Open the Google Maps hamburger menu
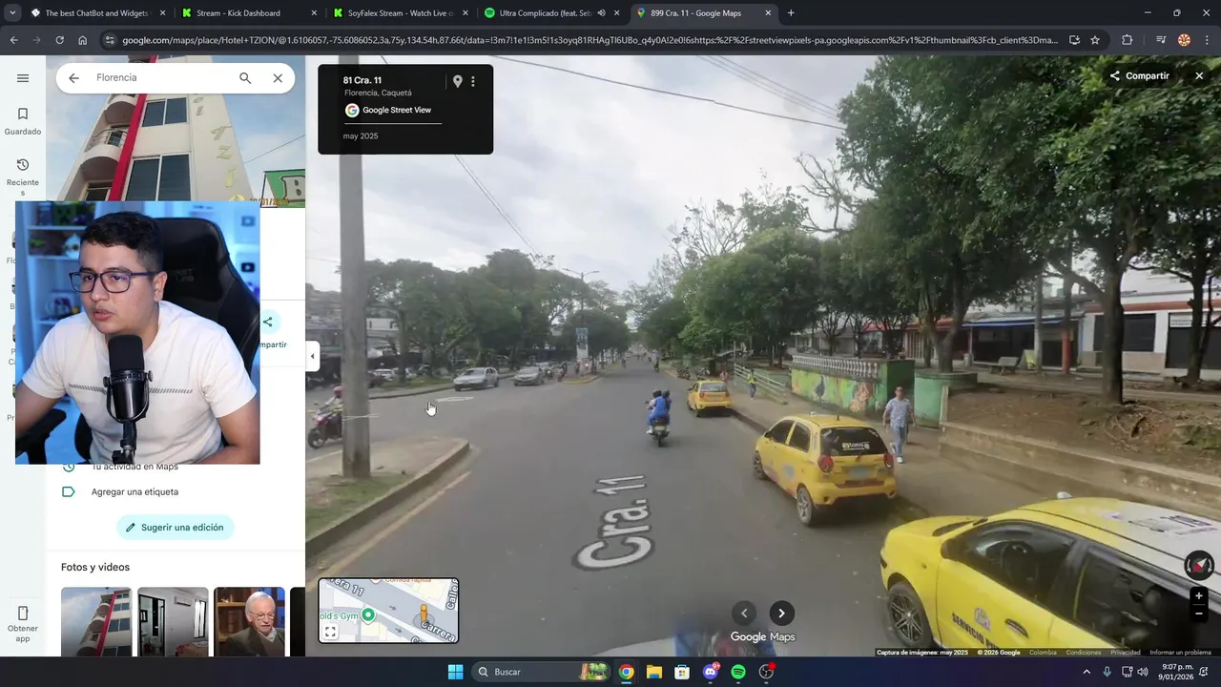Viewport: 1221px width, 687px height. click(x=23, y=78)
